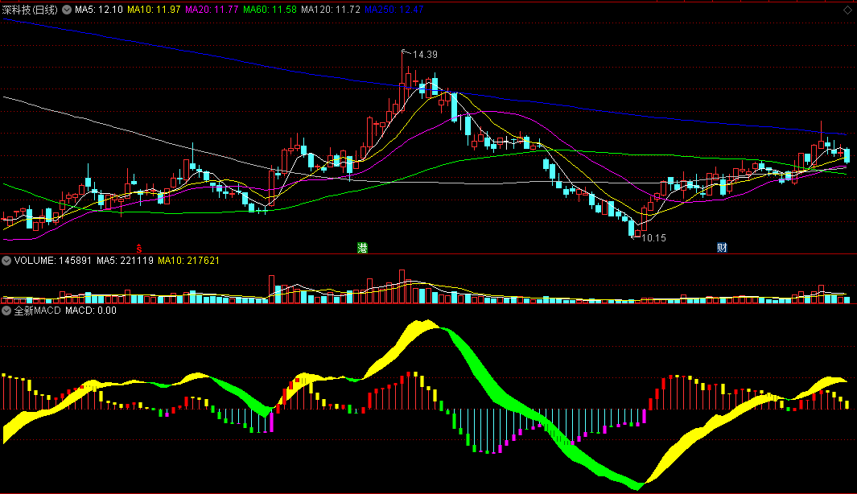Click the blue 财 marker icon
857x494 pixels.
coord(722,248)
